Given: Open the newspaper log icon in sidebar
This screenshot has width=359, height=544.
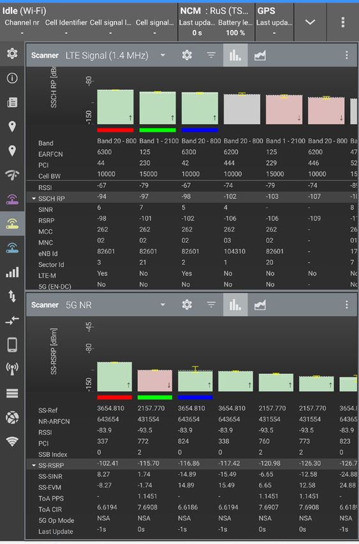Looking at the screenshot, I should pyautogui.click(x=12, y=102).
